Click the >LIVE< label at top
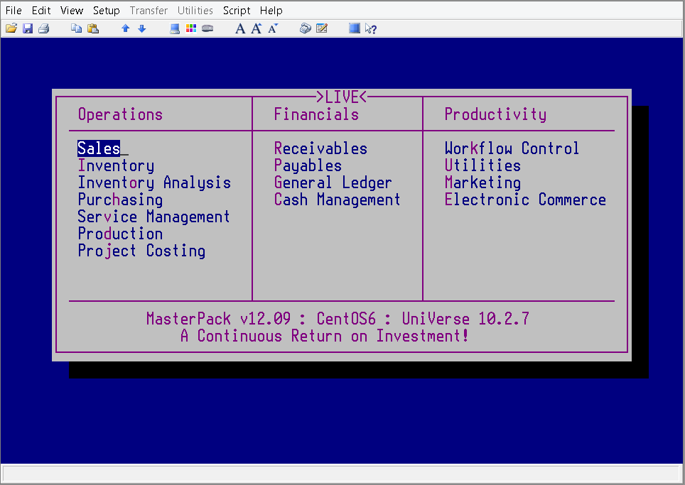The image size is (685, 485). coord(342,97)
